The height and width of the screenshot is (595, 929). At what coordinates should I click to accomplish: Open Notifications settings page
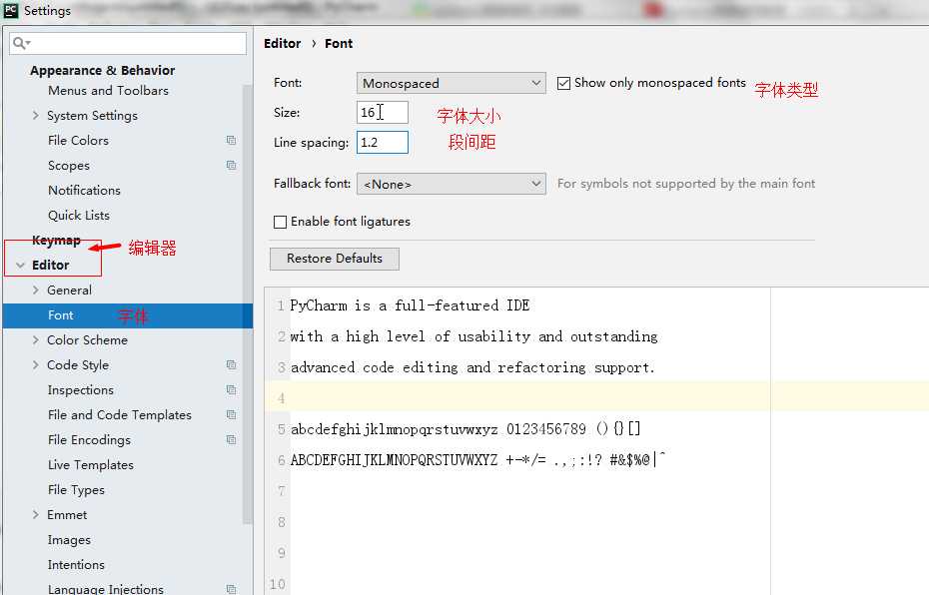coord(84,190)
